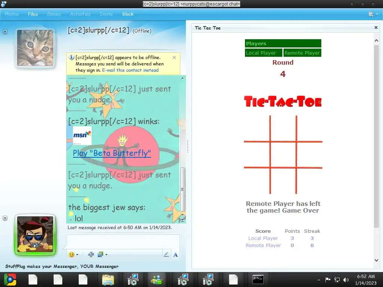Expand the background picker dropdown arrow

point(106,254)
